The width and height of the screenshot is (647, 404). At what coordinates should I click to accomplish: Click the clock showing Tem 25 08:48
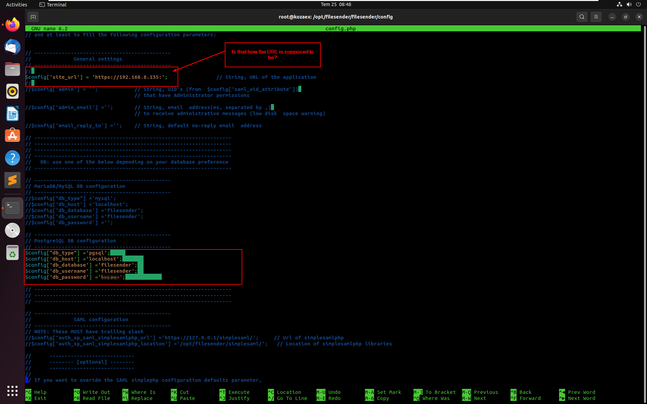[x=336, y=4]
